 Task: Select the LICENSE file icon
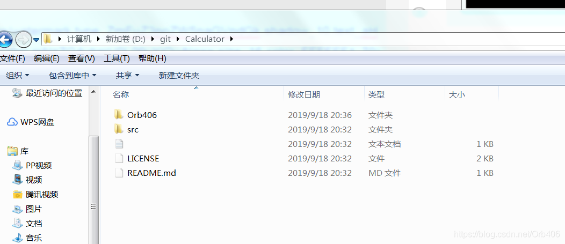click(119, 158)
